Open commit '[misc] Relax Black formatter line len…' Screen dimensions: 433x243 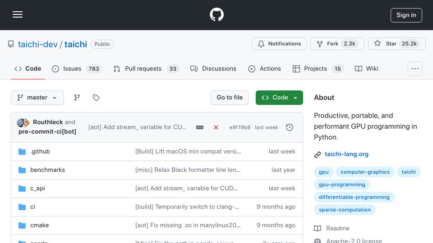(x=188, y=170)
